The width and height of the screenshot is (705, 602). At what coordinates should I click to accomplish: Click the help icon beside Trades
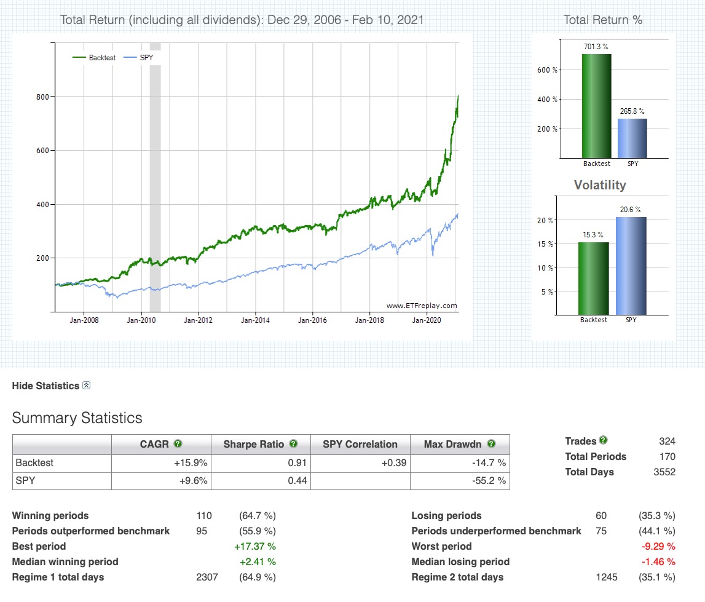coord(603,440)
